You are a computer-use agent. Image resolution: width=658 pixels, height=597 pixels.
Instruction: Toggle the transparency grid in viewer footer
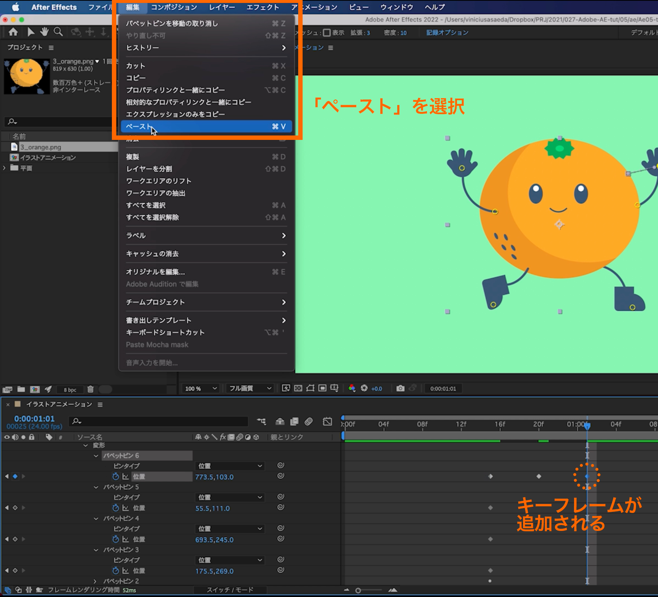(x=298, y=388)
